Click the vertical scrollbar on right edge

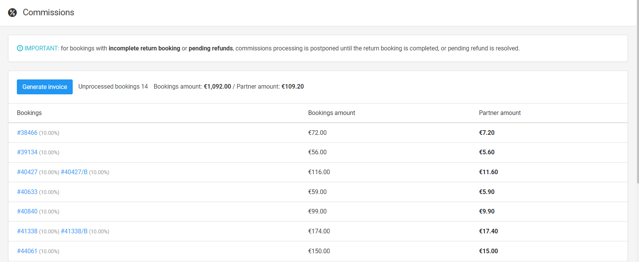(637, 92)
